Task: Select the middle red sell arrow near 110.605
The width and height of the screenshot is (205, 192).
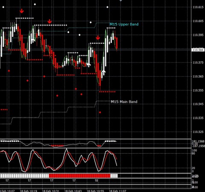Action: (x=50, y=21)
